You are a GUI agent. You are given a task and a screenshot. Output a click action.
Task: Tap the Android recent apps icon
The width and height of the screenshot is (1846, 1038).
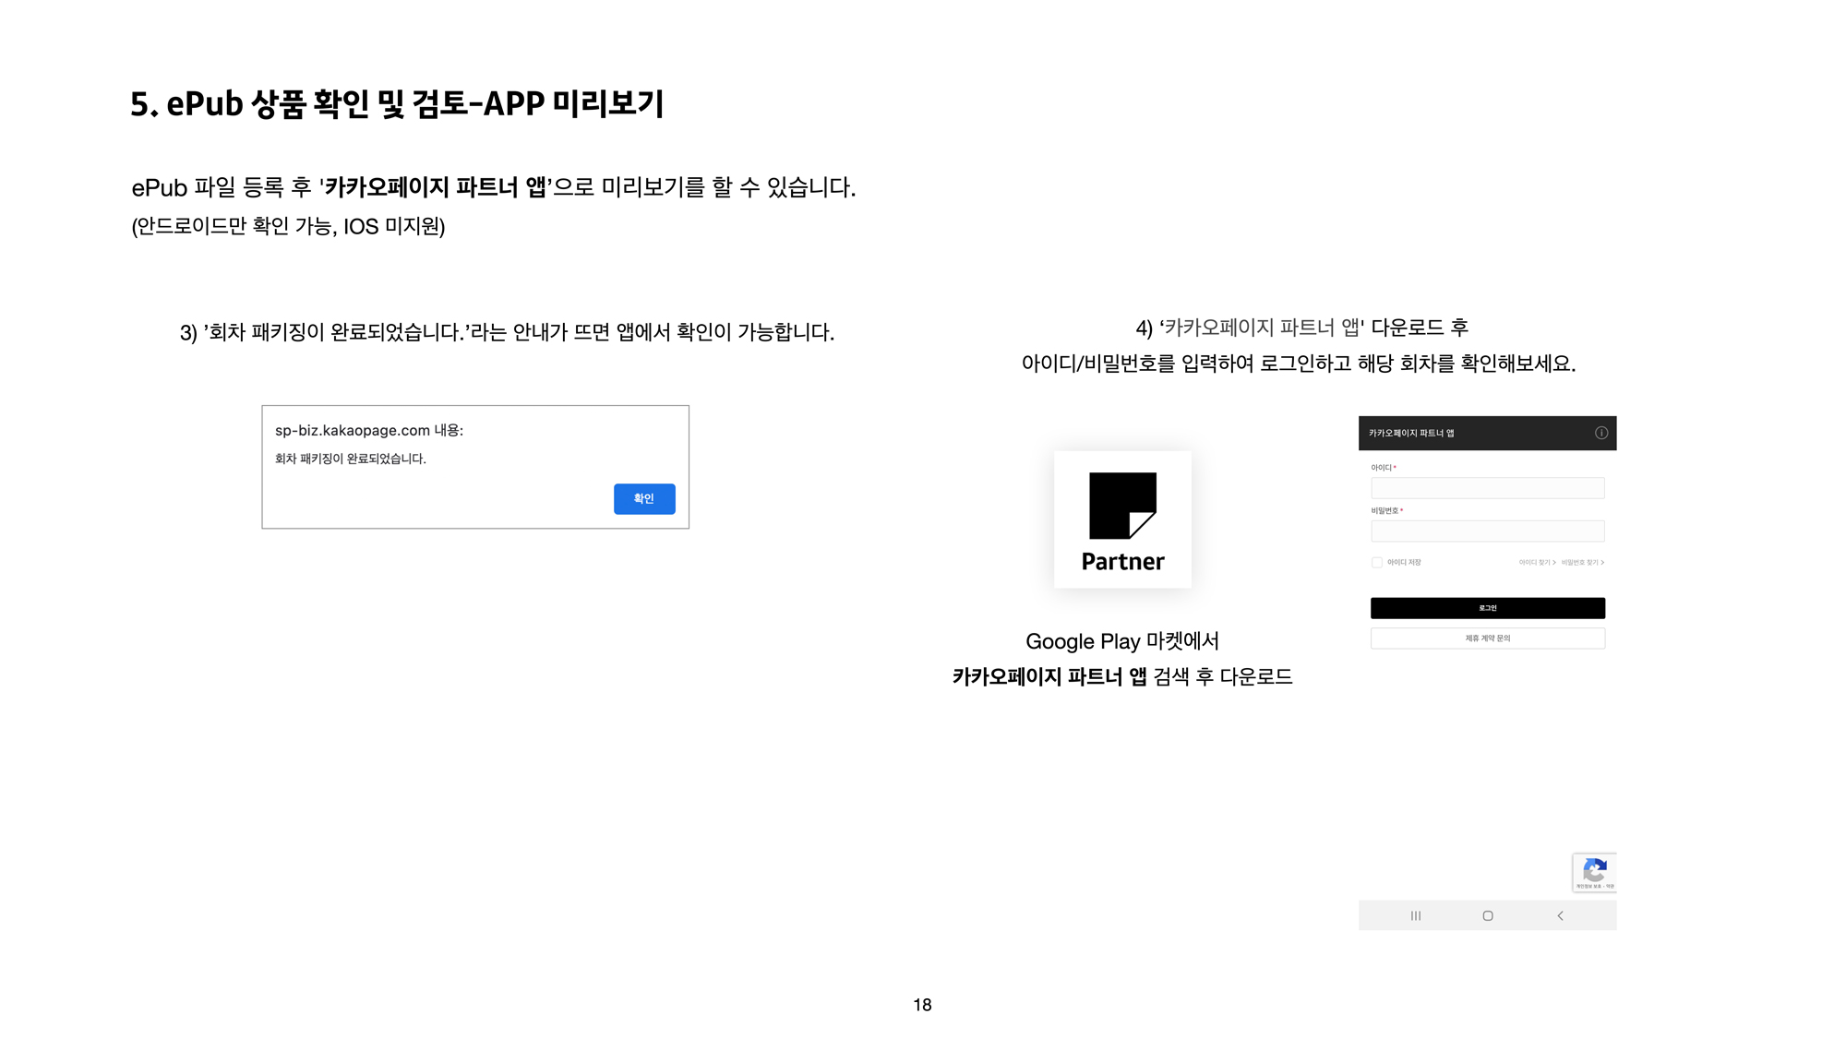point(1415,915)
